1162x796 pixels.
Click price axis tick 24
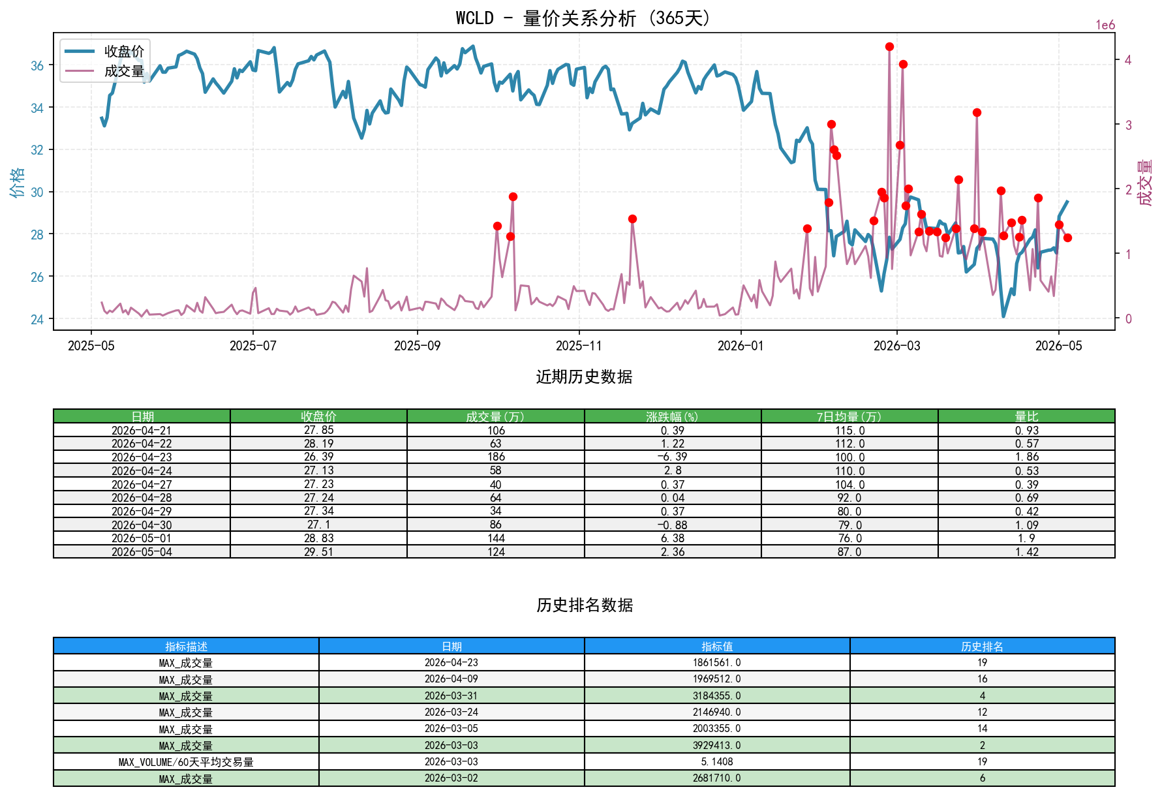tap(37, 319)
